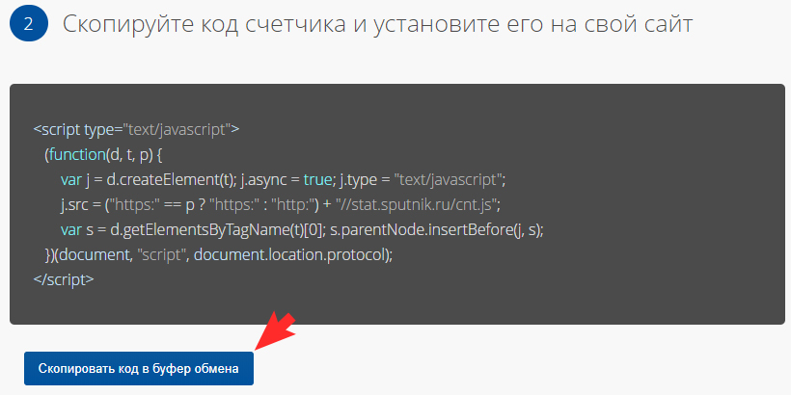The image size is (791, 395).
Task: Click the '})(document, "script", document.location.protocol);' line
Action: point(218,255)
